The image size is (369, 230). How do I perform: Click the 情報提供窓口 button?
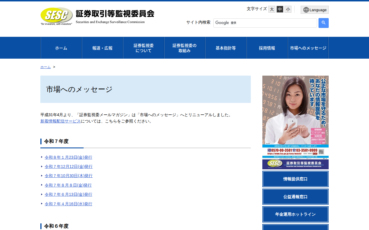295,179
